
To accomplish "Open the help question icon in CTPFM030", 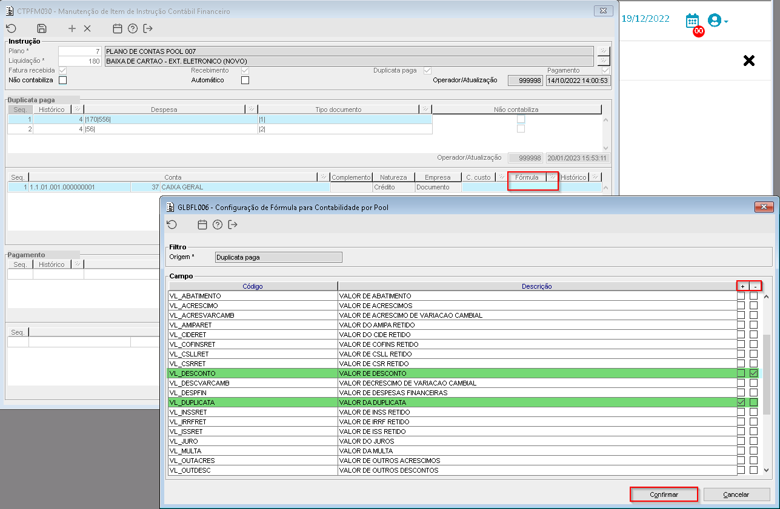I will pos(133,28).
